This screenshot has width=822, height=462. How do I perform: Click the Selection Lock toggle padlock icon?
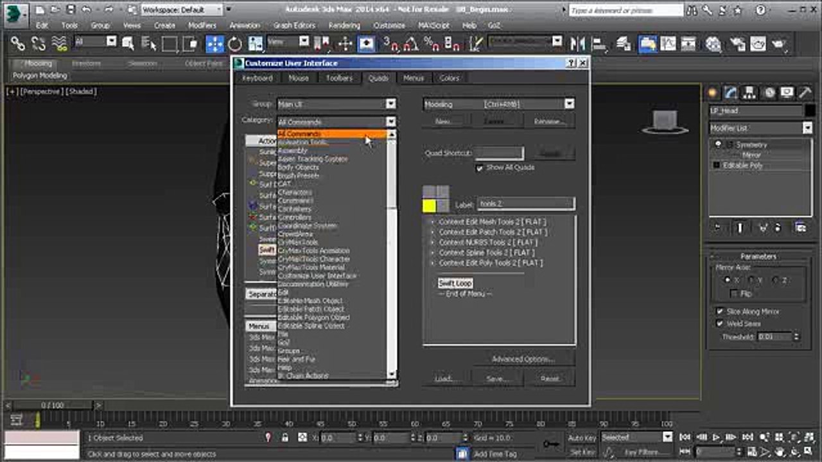(285, 438)
